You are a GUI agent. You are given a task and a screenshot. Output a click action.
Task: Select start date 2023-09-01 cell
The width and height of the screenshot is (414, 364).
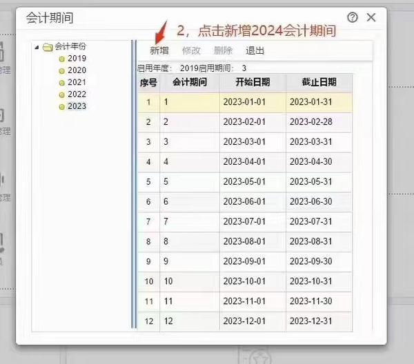[x=253, y=261]
